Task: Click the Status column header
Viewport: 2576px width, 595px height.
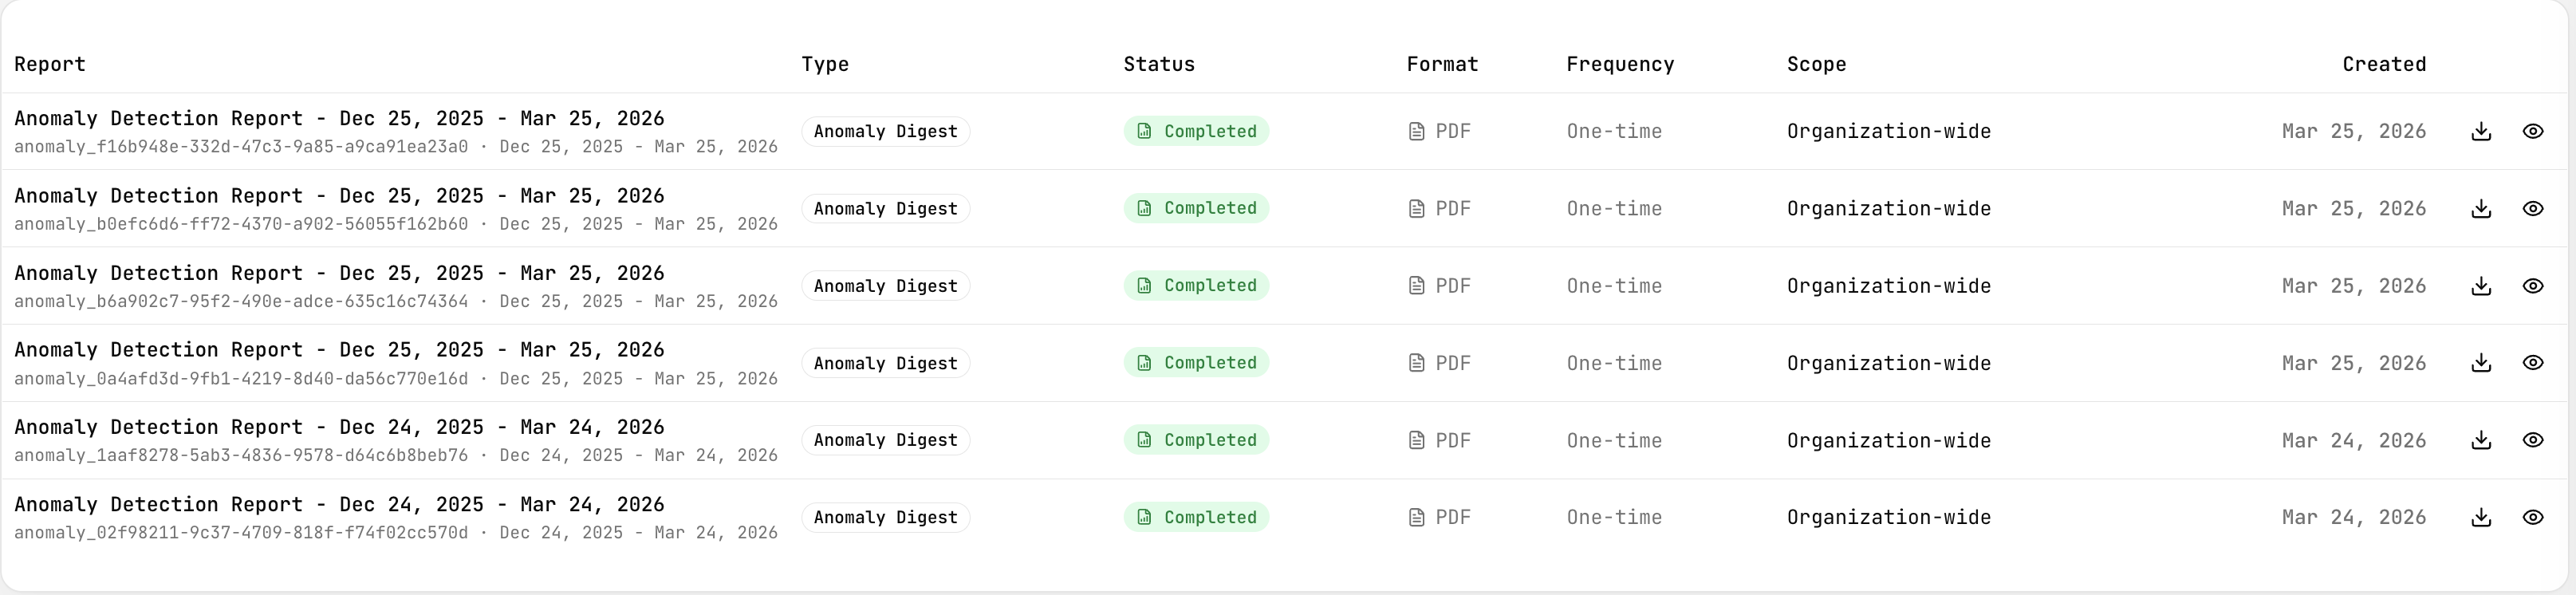Action: (x=1159, y=64)
